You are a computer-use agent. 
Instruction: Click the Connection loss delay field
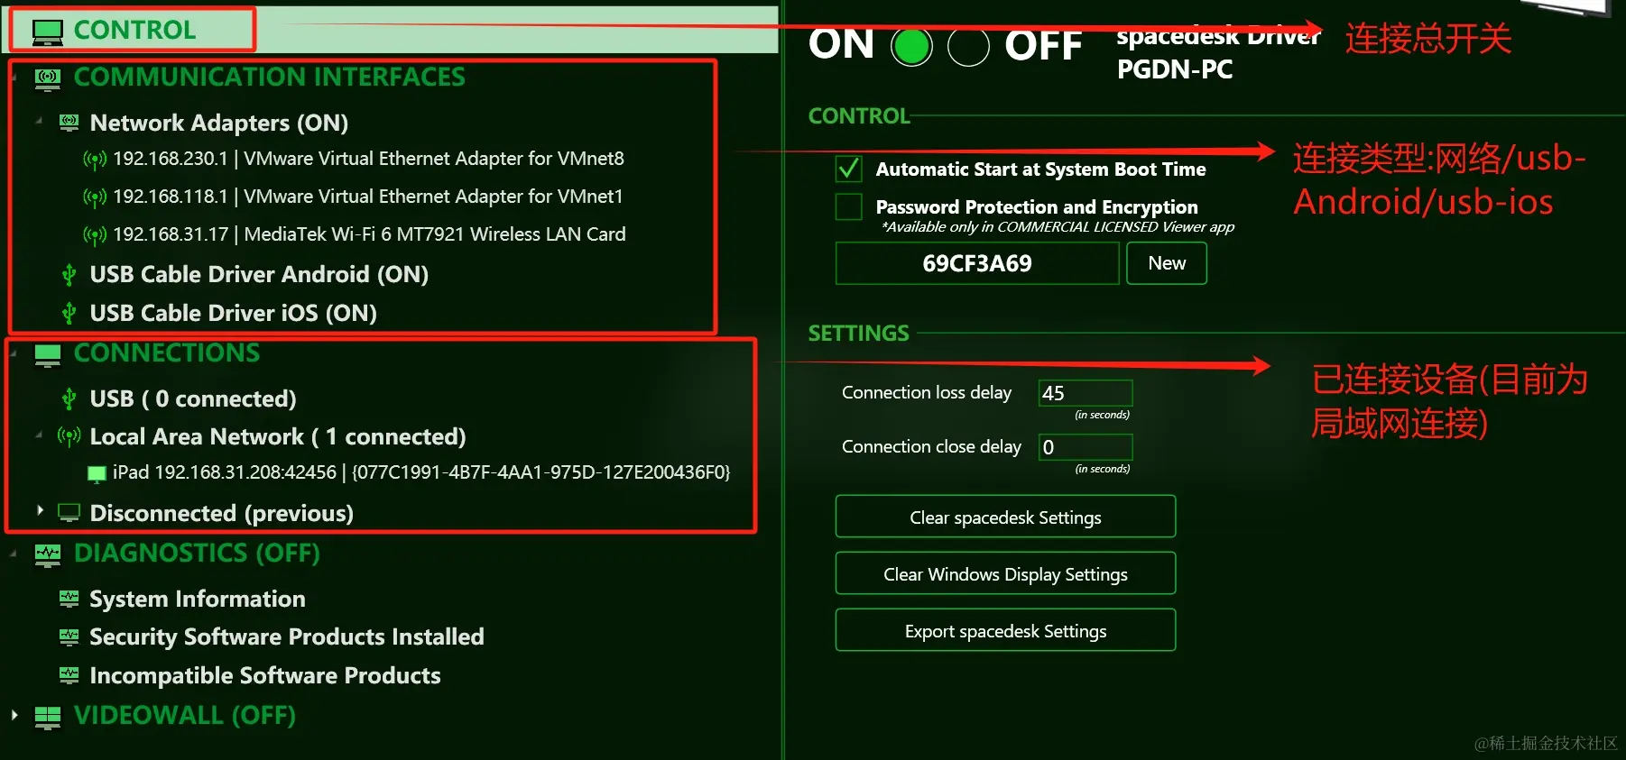(x=1086, y=393)
